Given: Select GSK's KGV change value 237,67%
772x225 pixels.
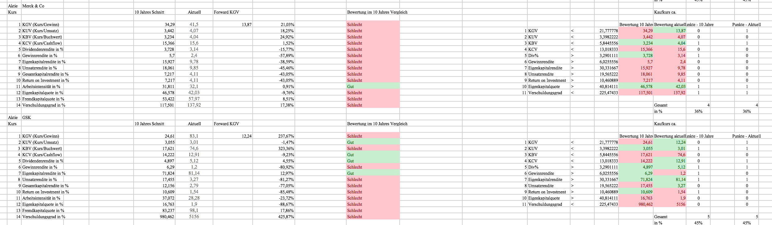Looking at the screenshot, I should (286, 136).
